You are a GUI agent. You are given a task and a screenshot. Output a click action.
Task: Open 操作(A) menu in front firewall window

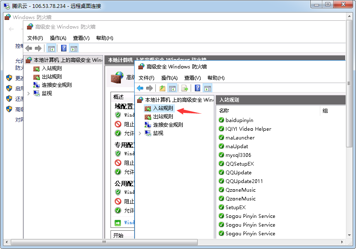point(169,78)
